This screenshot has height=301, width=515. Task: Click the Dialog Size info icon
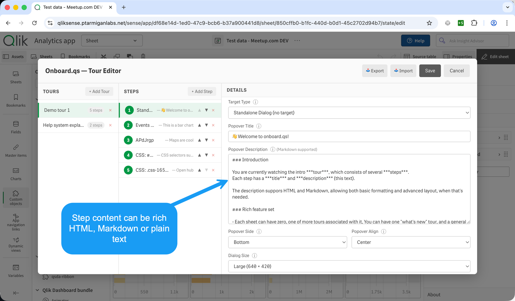254,256
